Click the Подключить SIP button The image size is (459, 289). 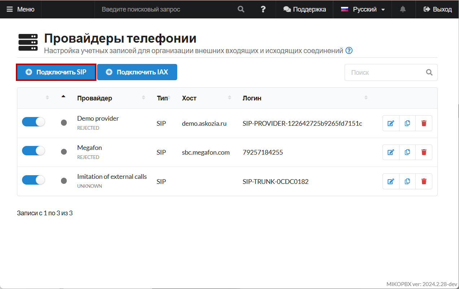(x=56, y=72)
